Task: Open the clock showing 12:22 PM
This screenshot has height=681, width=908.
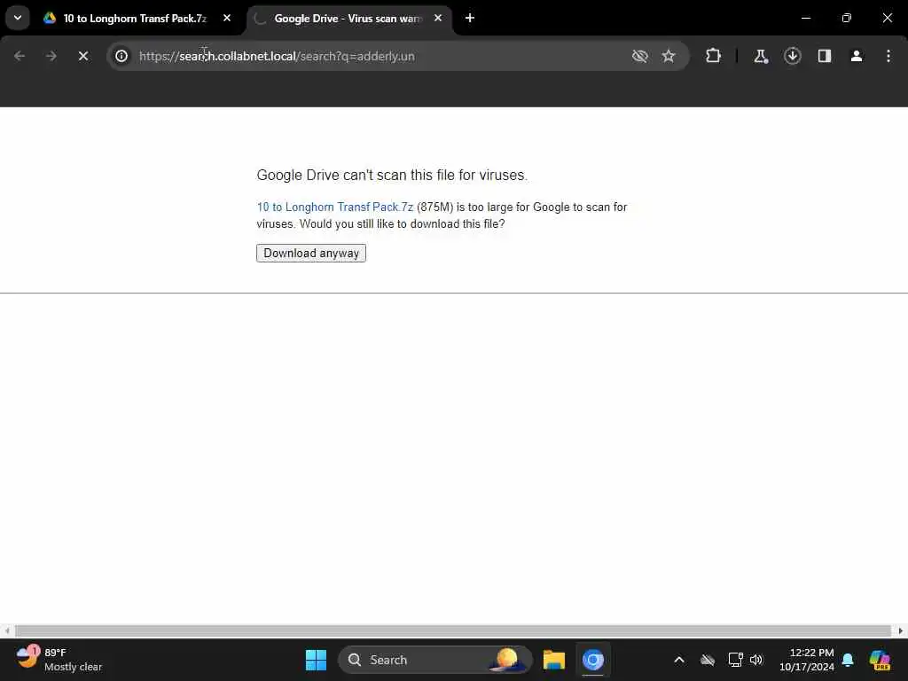Action: tap(806, 660)
